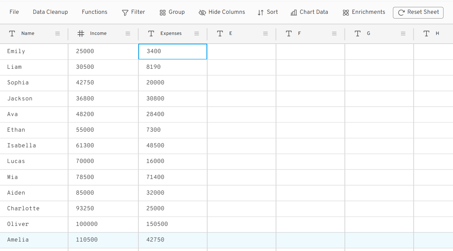Viewport: 453px width, 251px height.
Task: Open the Name column menu
Action: (57, 33)
